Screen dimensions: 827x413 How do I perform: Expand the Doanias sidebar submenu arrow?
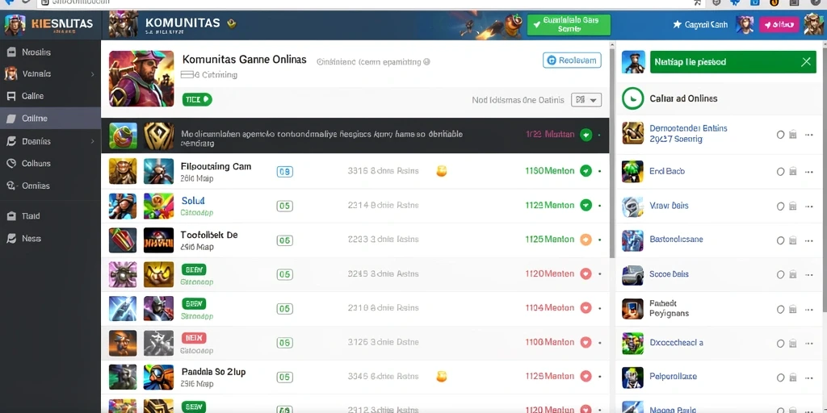(92, 141)
